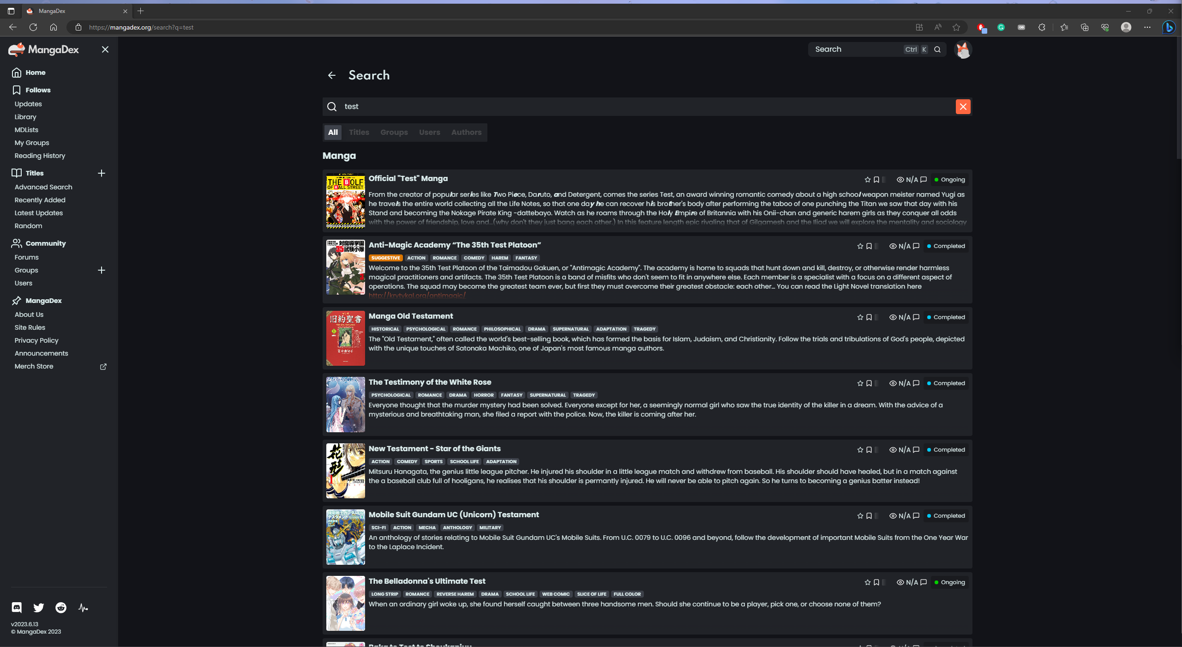
Task: Click star icon for Anti-Magic Academy
Action: click(860, 246)
